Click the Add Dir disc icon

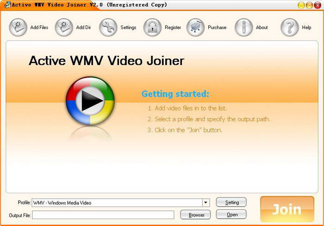(x=64, y=27)
